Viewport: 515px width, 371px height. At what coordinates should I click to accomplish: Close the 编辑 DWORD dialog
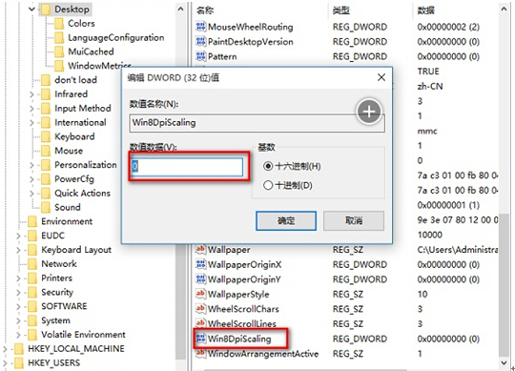click(381, 77)
